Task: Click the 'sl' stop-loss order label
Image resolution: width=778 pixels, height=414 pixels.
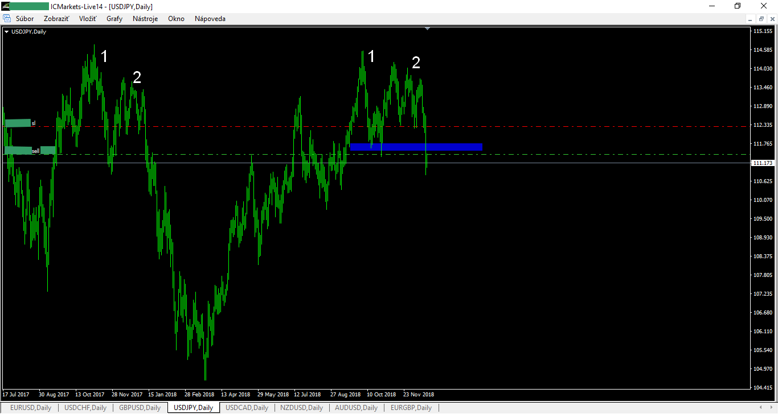Action: (33, 123)
